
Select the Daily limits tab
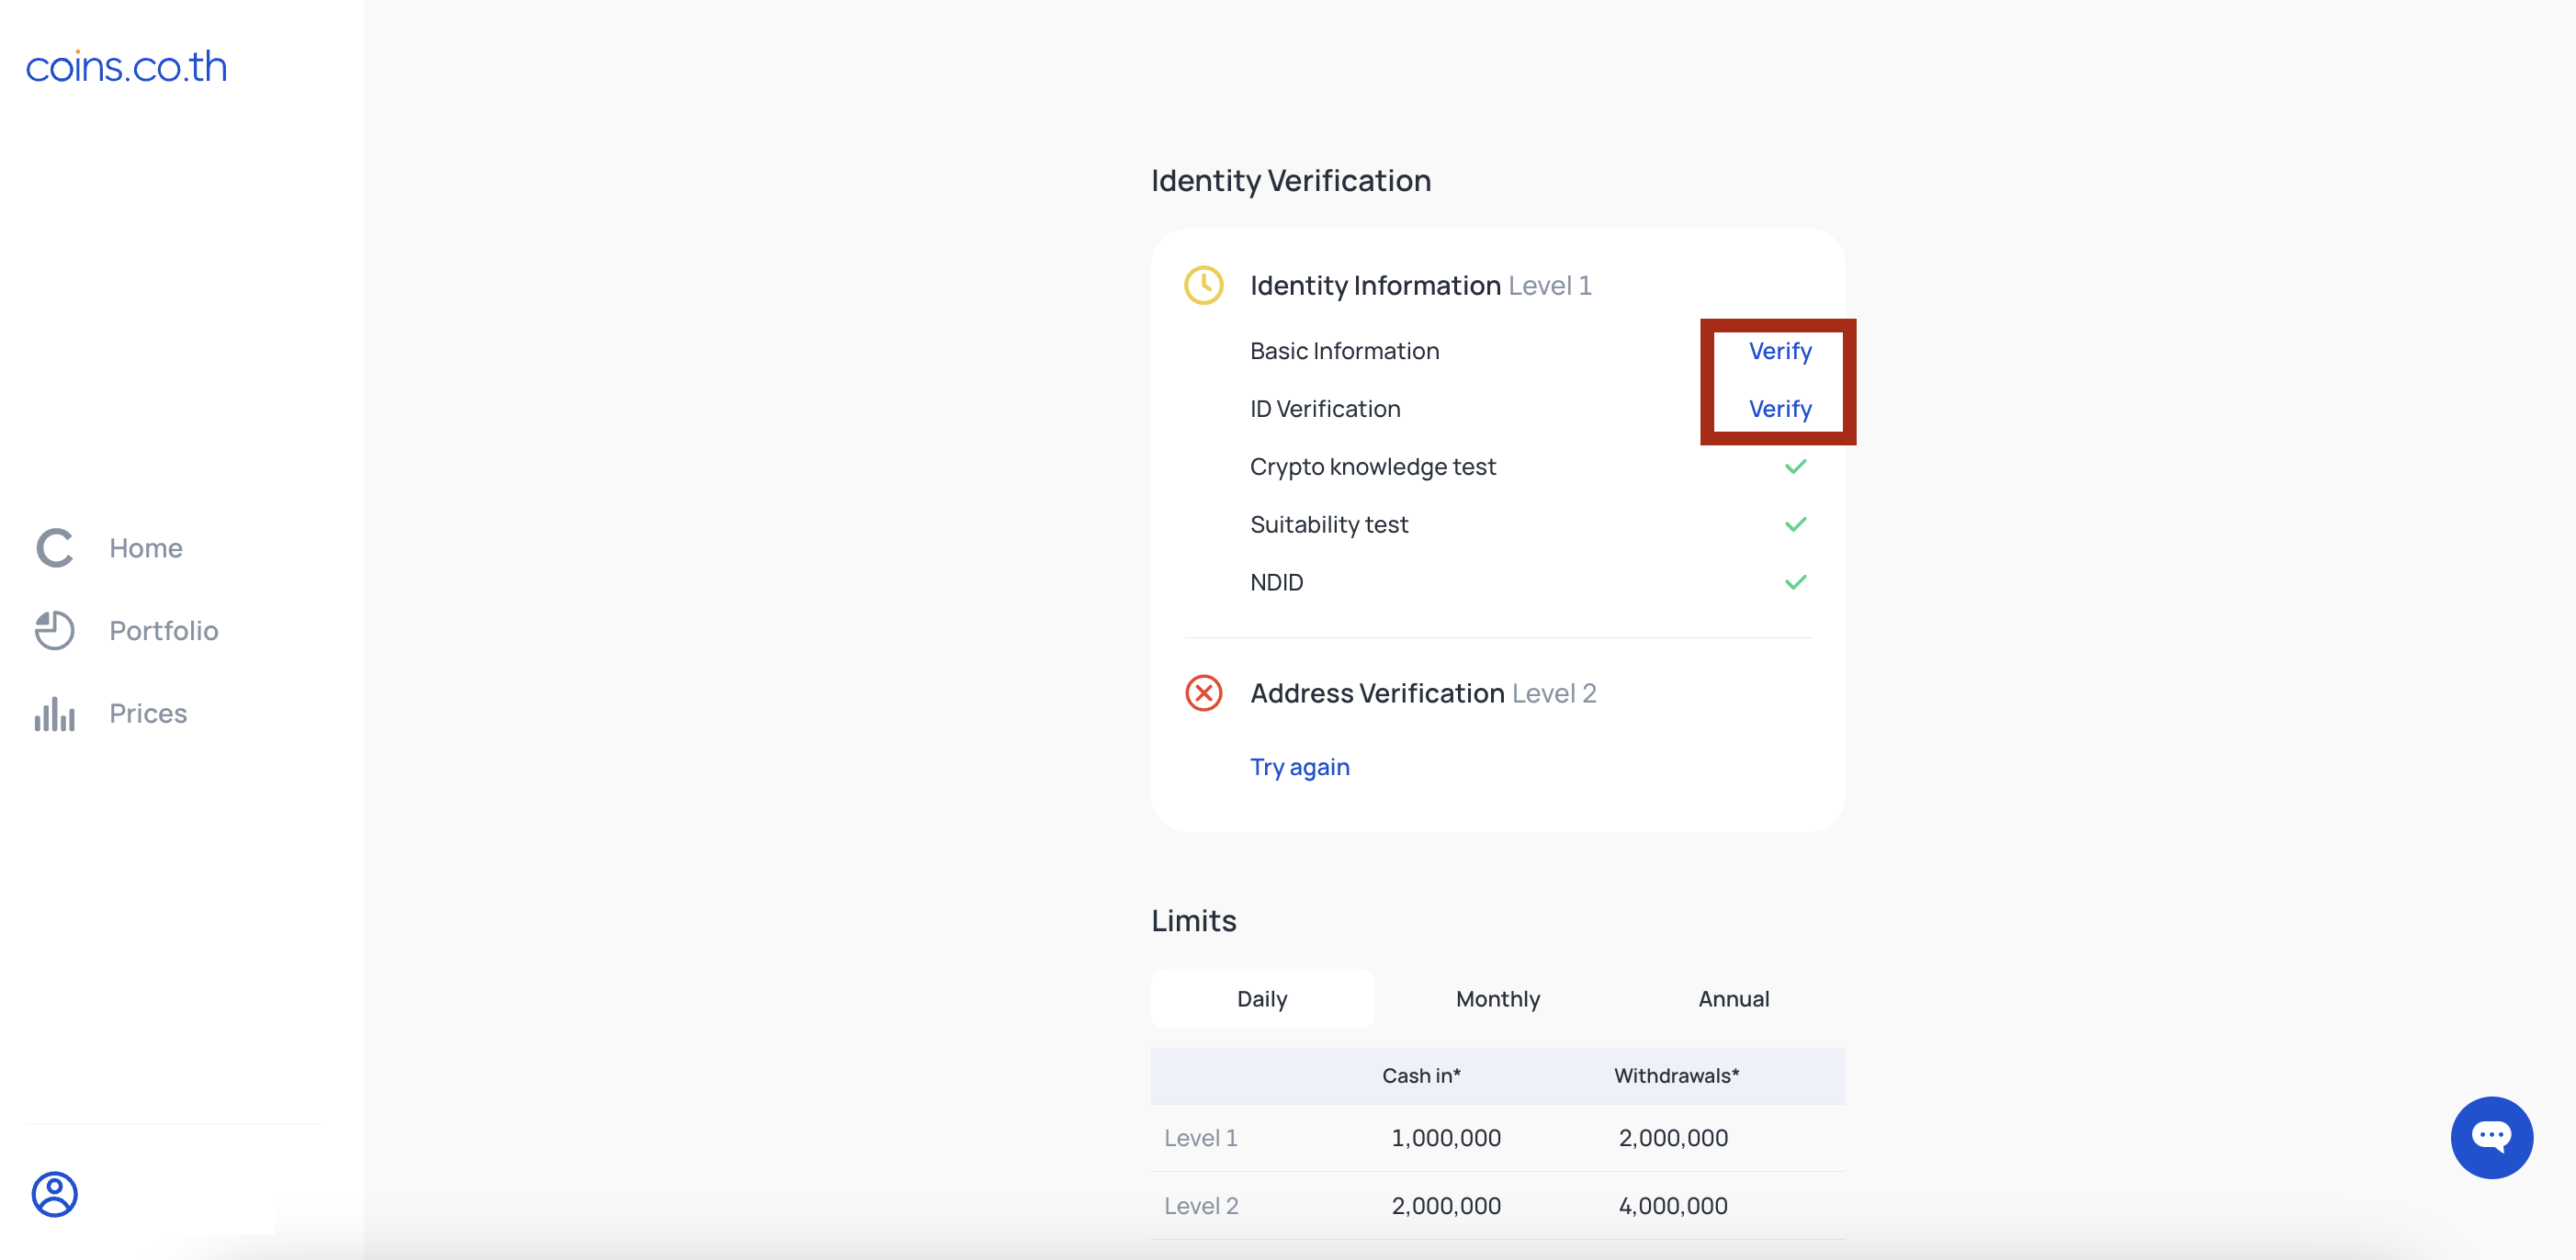(x=1262, y=998)
